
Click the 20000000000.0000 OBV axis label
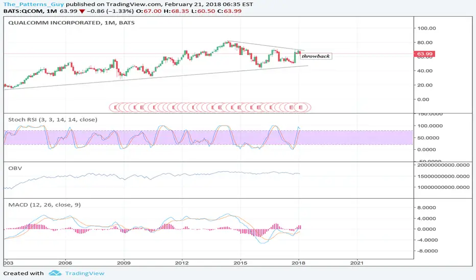443,165
